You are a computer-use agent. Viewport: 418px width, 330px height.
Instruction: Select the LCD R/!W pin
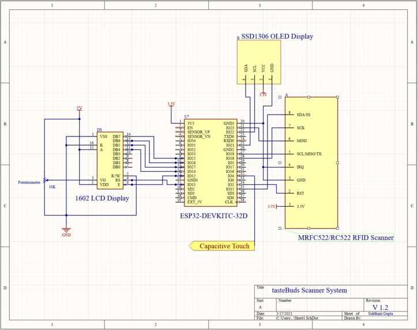[x=116, y=176]
